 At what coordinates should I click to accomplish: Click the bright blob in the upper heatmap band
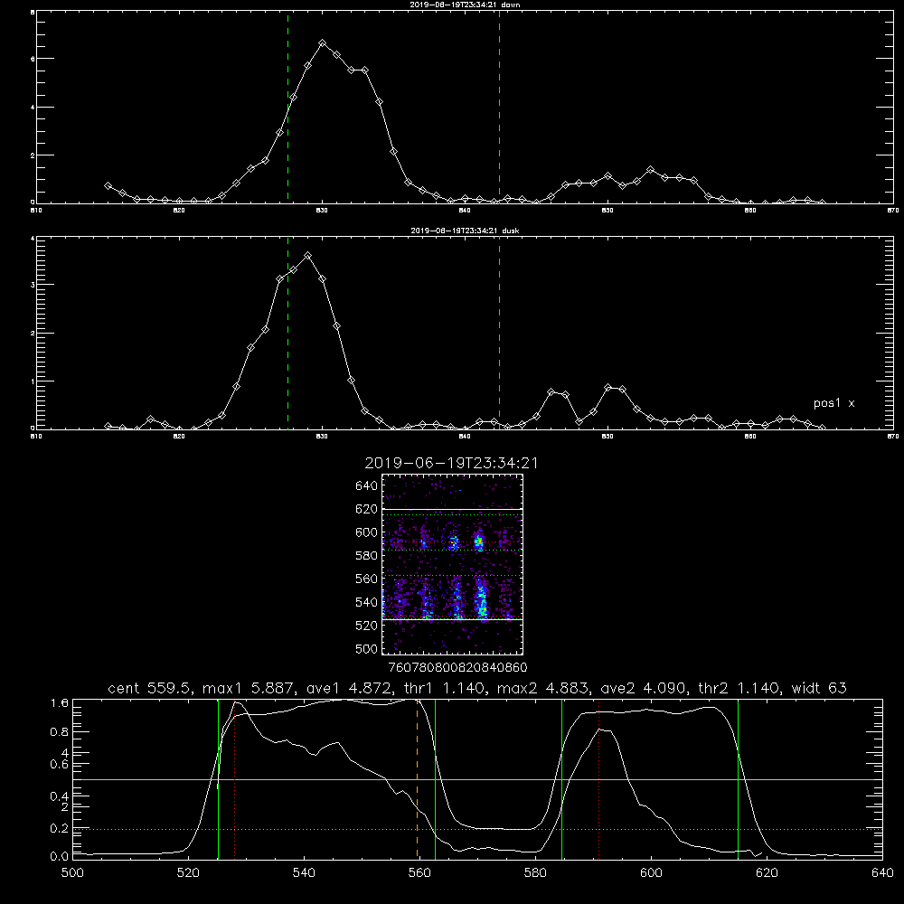tap(478, 541)
